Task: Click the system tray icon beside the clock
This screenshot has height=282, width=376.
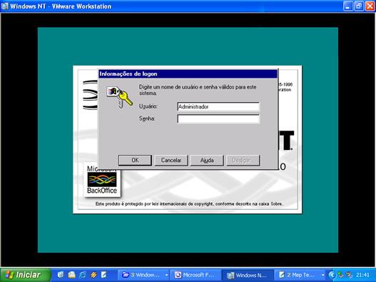Action: (349, 275)
